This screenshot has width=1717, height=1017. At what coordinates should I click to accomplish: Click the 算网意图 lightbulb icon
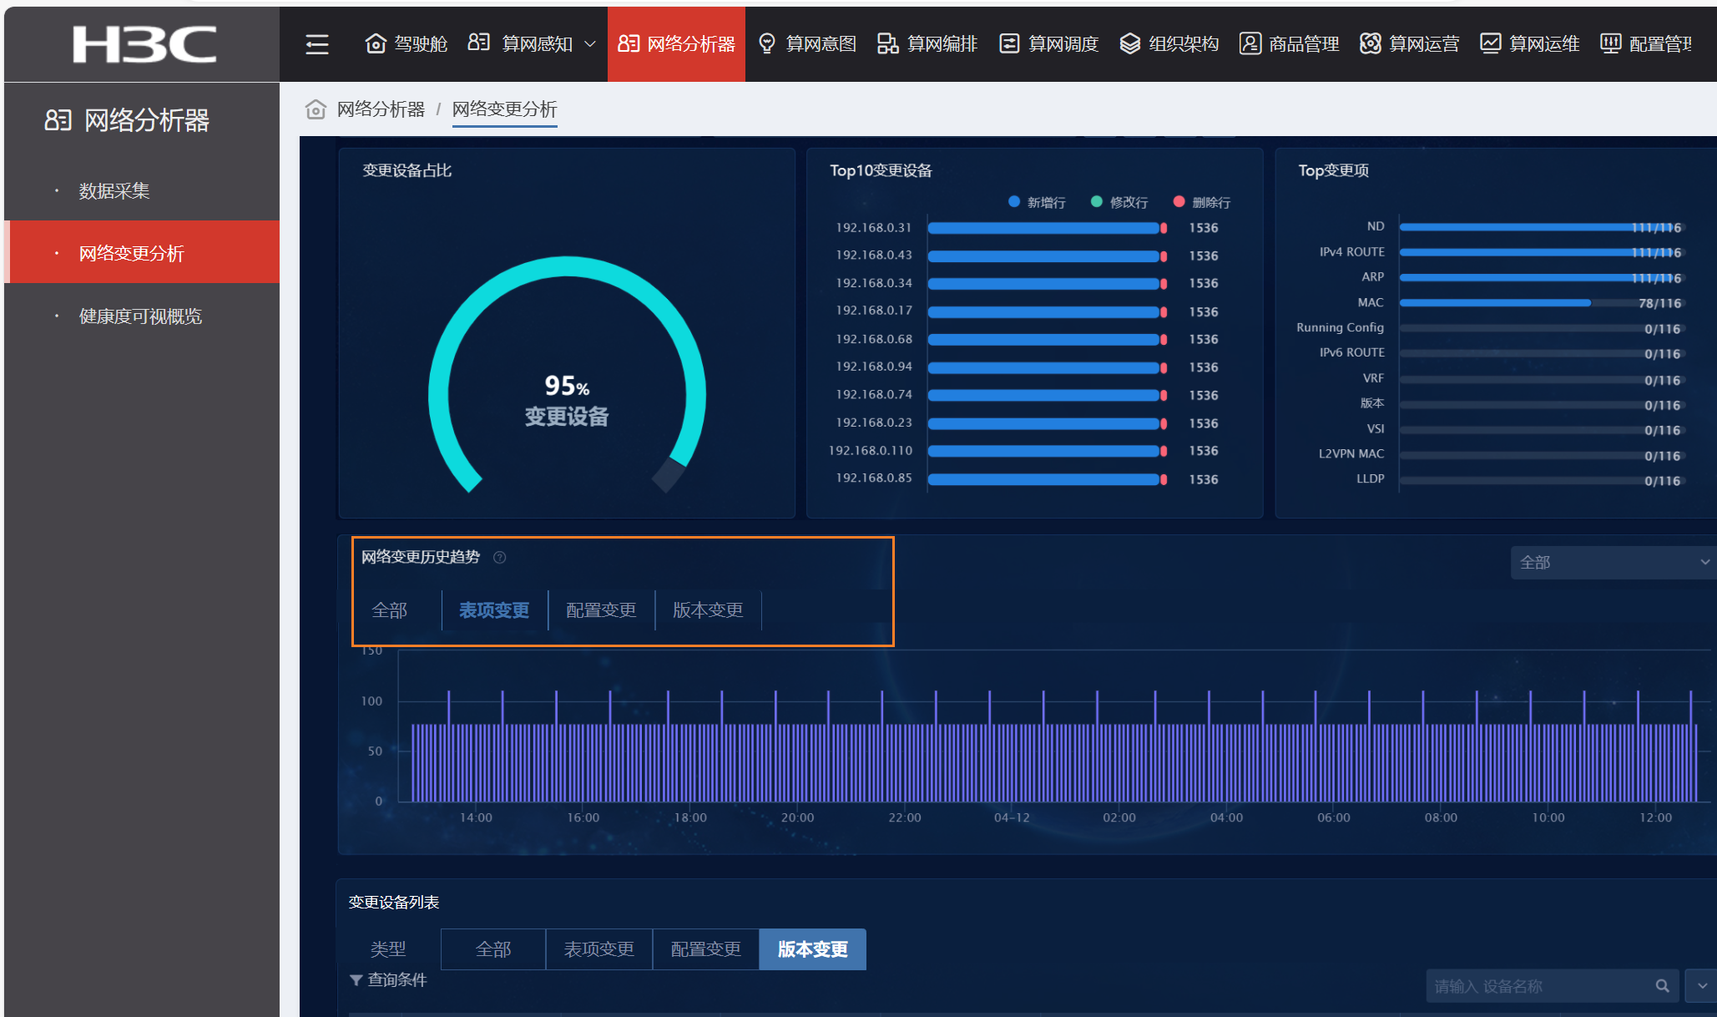pyautogui.click(x=767, y=43)
